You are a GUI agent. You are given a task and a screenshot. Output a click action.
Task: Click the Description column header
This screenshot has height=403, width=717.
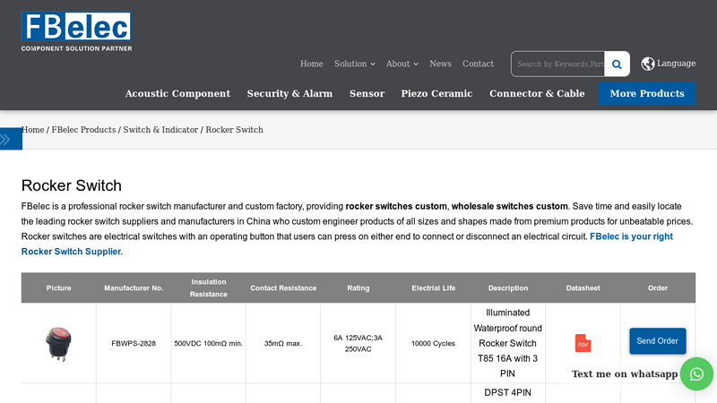(508, 287)
